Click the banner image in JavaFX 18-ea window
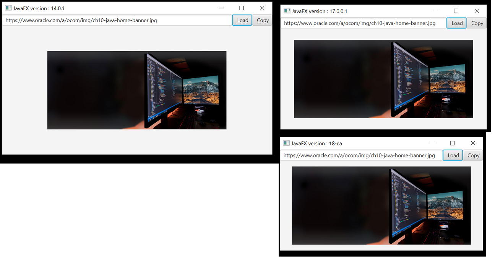This screenshot has width=495, height=264. [x=381, y=206]
